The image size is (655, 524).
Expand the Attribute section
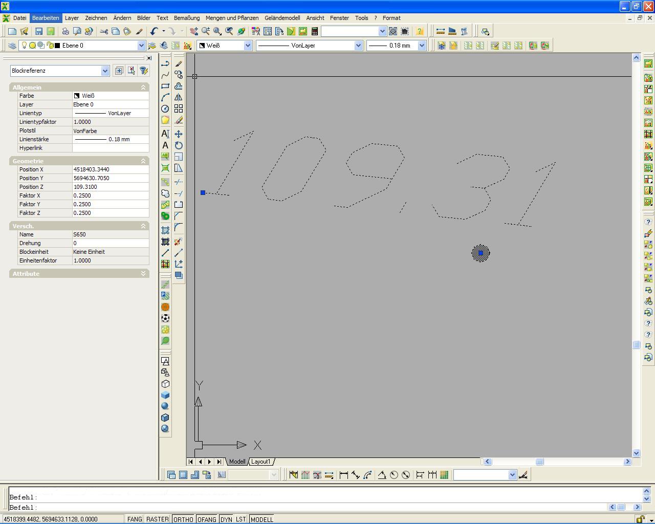coord(143,274)
